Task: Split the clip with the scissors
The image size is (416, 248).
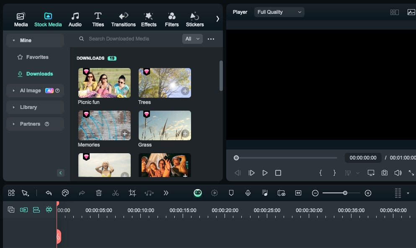Action: point(115,193)
